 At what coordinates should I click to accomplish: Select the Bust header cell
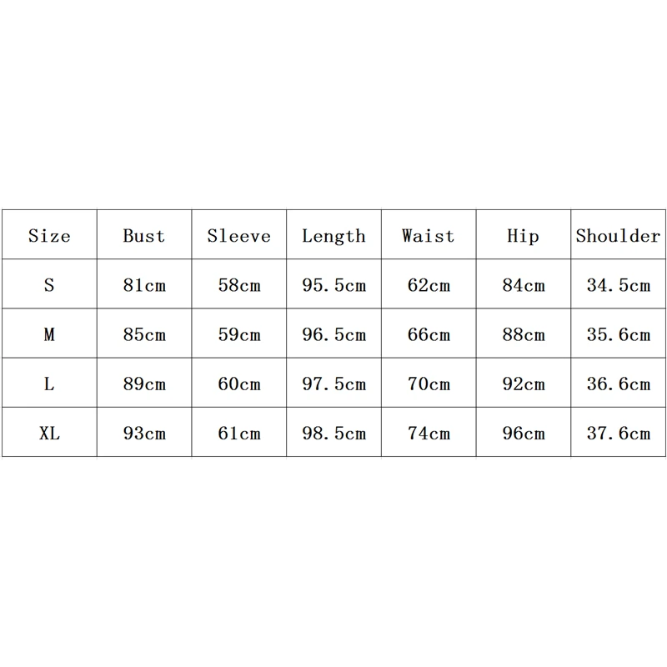click(x=144, y=236)
